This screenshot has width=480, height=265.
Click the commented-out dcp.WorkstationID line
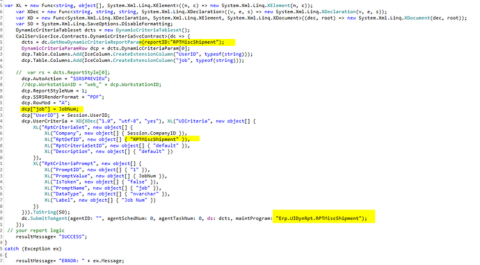[91, 85]
